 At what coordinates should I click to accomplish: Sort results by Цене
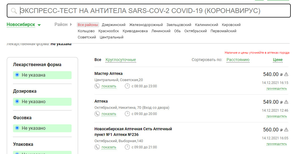(x=278, y=60)
